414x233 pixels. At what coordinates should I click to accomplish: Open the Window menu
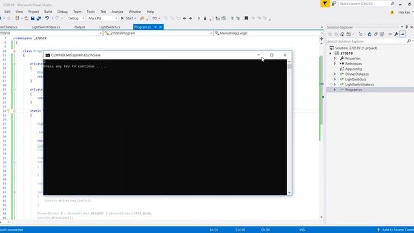coord(135,12)
